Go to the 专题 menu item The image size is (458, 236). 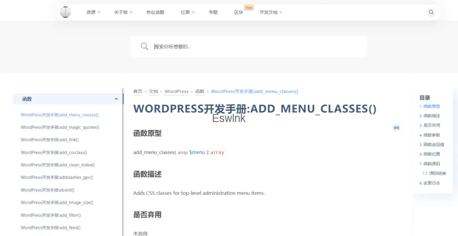pyautogui.click(x=213, y=13)
